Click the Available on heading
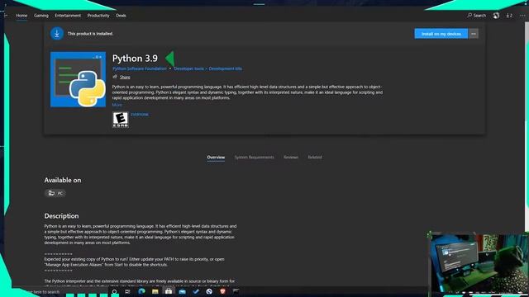Image resolution: width=529 pixels, height=297 pixels. pos(63,180)
